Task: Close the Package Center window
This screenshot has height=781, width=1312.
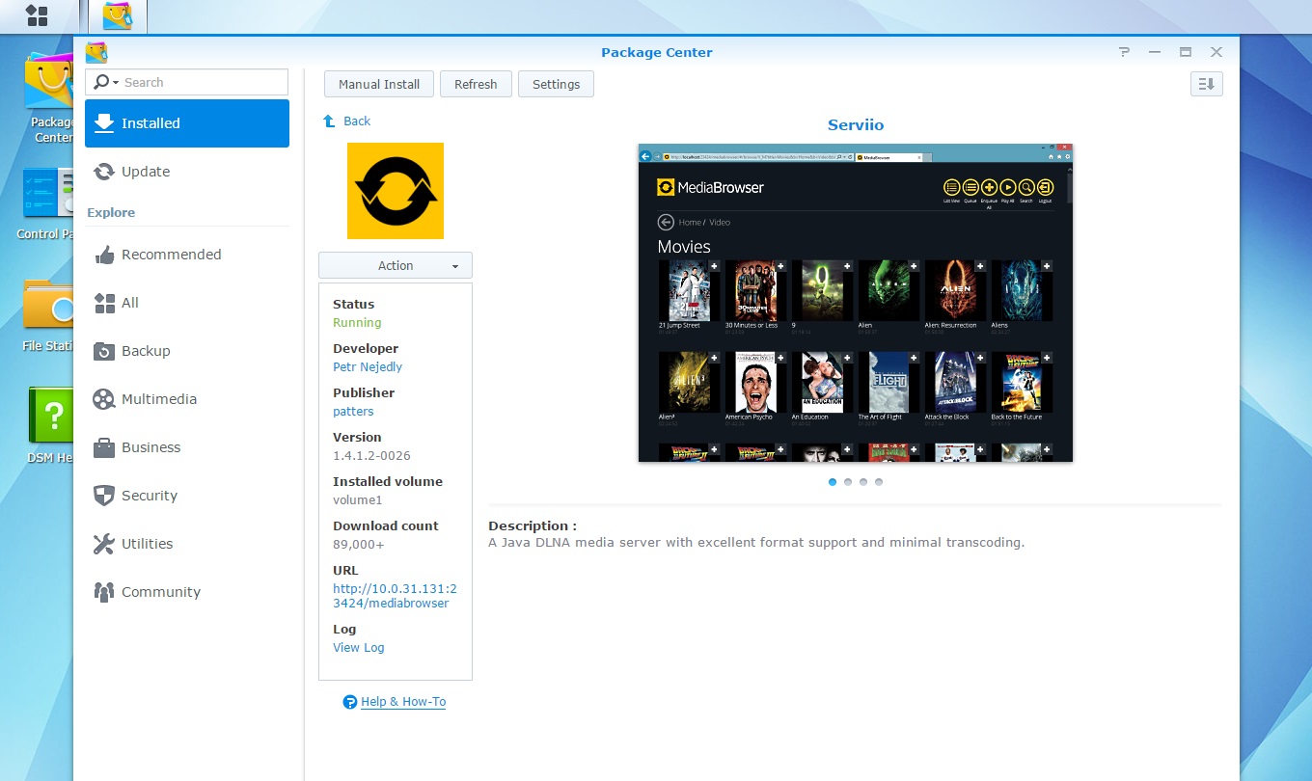Action: 1216,52
